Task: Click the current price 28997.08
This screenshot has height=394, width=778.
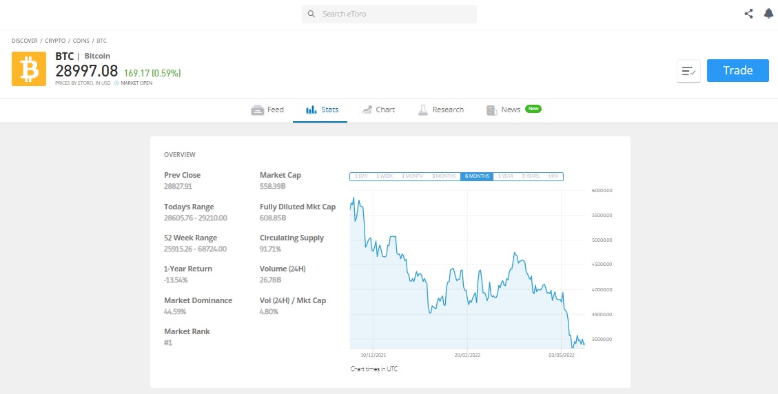Action: coord(87,70)
